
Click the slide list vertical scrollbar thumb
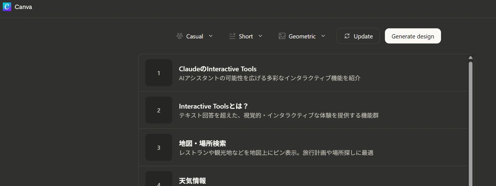point(470,123)
